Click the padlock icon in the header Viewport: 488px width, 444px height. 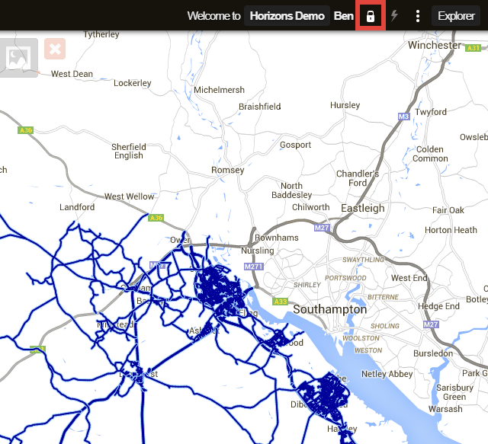371,16
